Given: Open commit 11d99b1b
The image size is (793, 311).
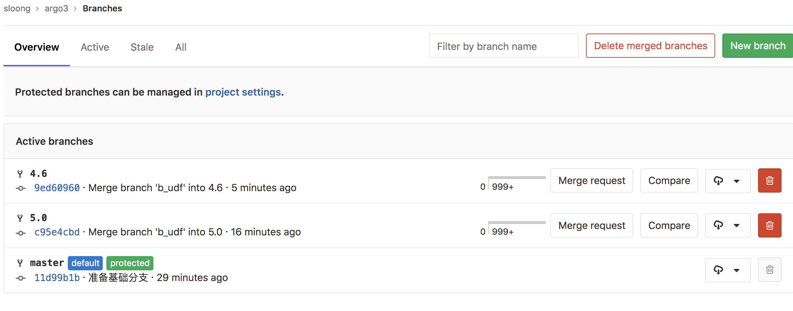Looking at the screenshot, I should [57, 277].
